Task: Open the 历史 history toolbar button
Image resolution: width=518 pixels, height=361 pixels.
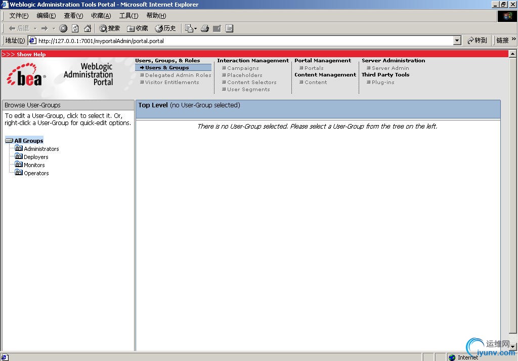Action: (x=165, y=28)
